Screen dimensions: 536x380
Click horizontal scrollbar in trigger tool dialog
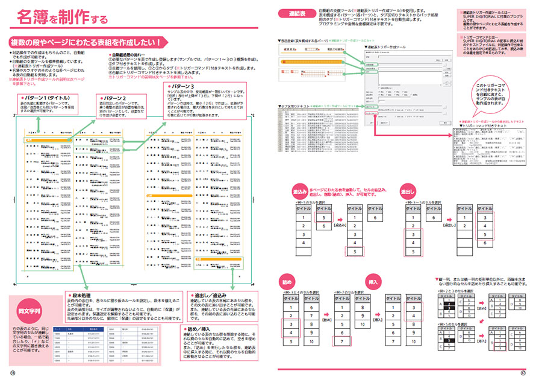coord(410,85)
